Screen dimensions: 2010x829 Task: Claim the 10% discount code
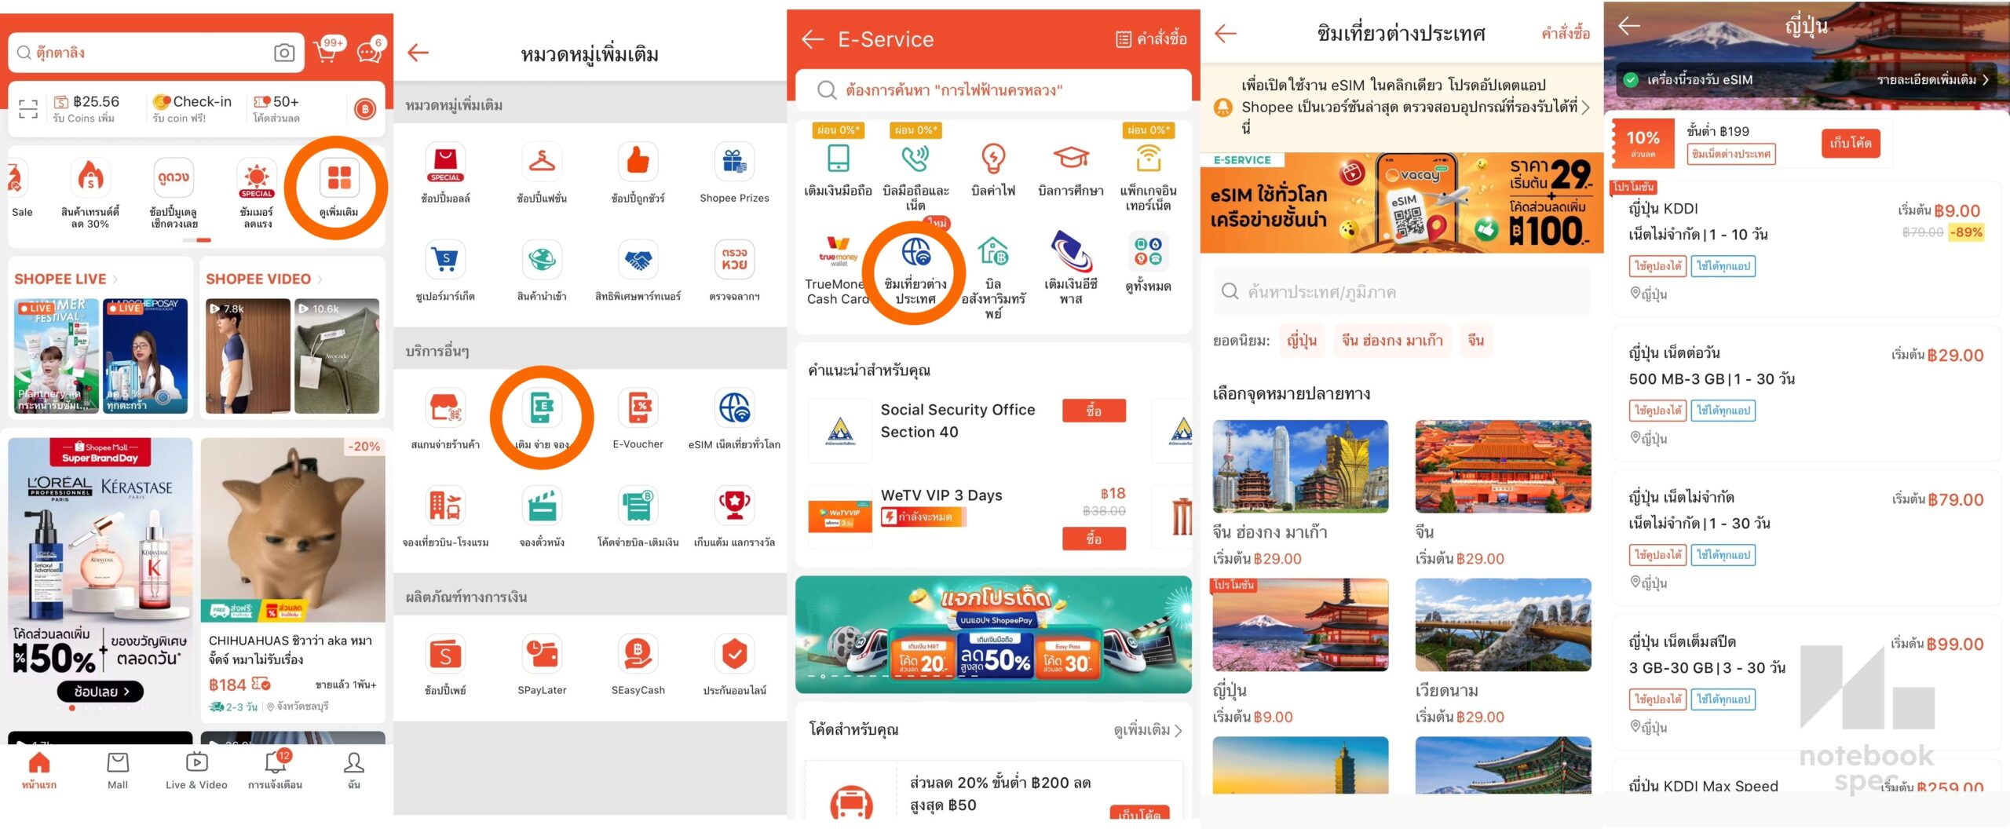pos(1850,143)
